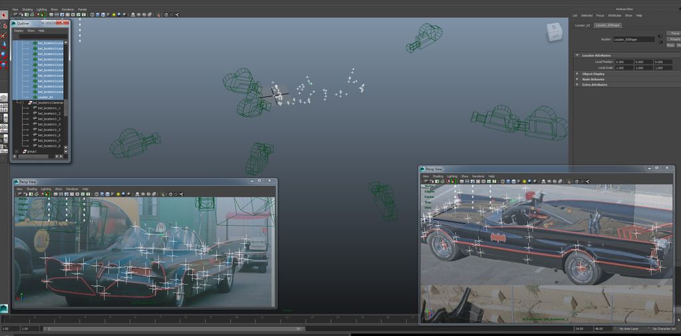The height and width of the screenshot is (336, 681).
Task: Expand the Extra Attributes section
Action: click(x=577, y=84)
